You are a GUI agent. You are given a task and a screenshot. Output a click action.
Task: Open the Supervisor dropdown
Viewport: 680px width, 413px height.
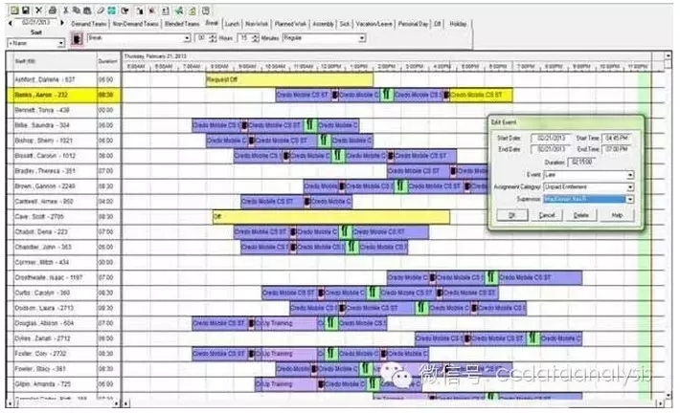click(x=629, y=199)
